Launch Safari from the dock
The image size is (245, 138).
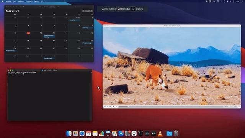pyautogui.click(x=82, y=133)
